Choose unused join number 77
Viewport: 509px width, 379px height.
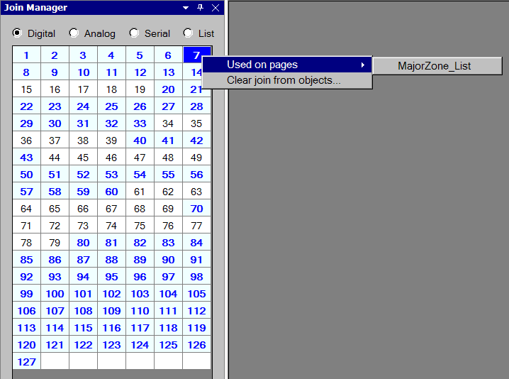coord(196,226)
